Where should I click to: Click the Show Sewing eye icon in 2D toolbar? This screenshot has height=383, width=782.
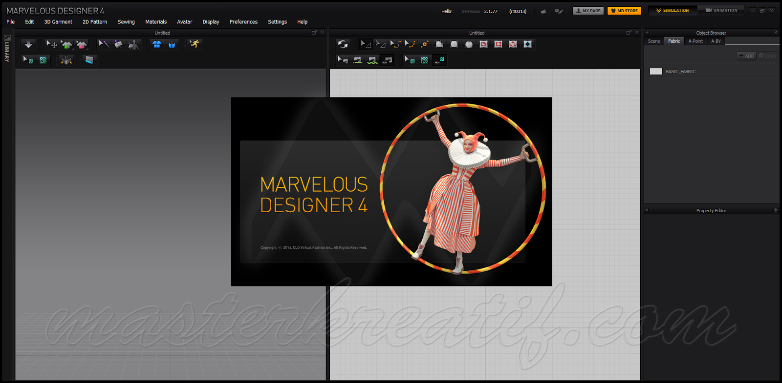(388, 60)
